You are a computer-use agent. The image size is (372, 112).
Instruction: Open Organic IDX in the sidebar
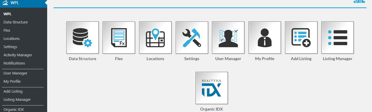point(14,109)
